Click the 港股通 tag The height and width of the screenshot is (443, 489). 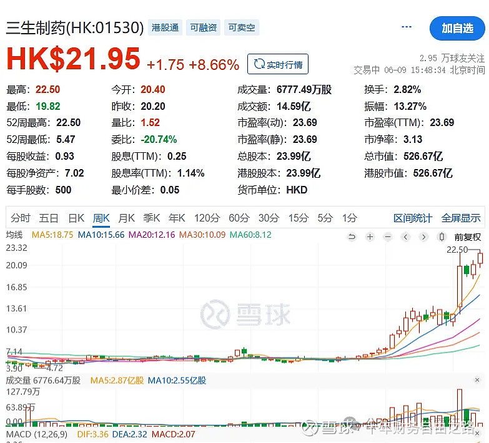[x=165, y=27]
